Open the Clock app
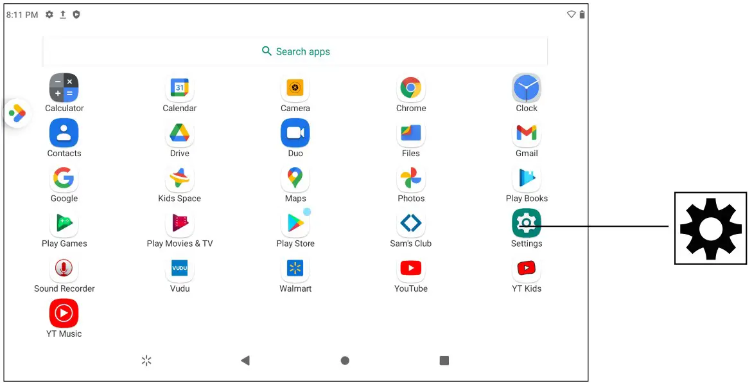 527,88
